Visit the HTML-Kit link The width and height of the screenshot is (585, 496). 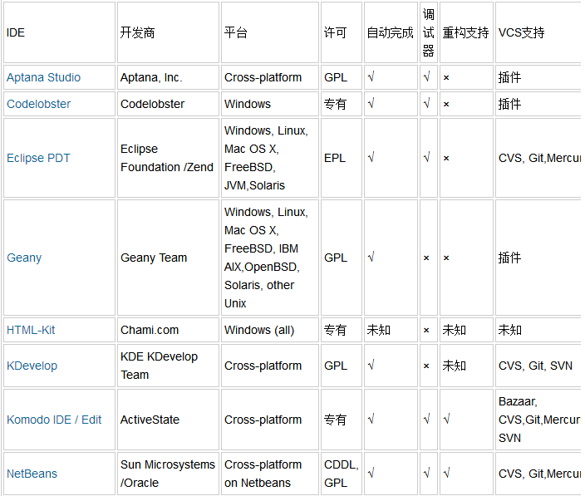coord(31,330)
